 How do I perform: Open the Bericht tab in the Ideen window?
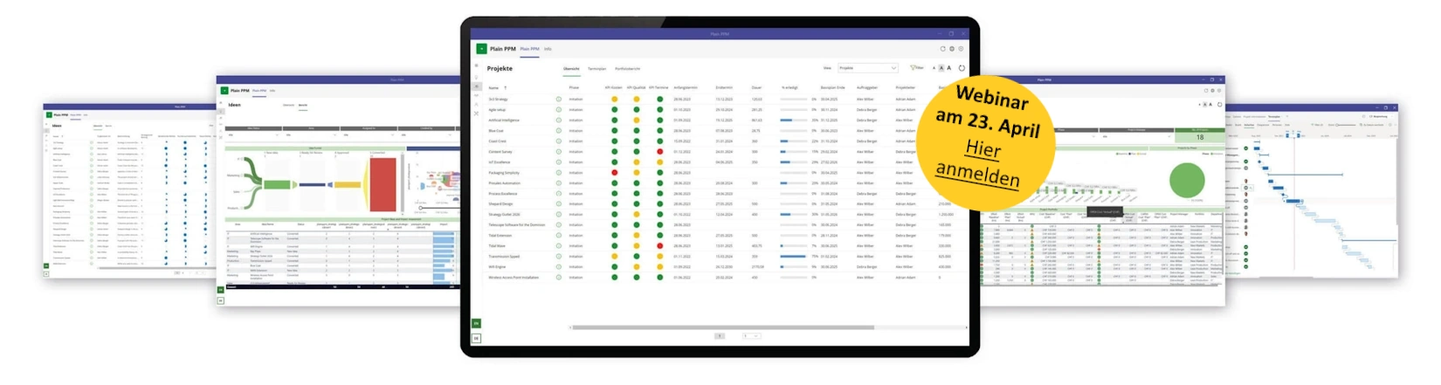click(x=303, y=106)
